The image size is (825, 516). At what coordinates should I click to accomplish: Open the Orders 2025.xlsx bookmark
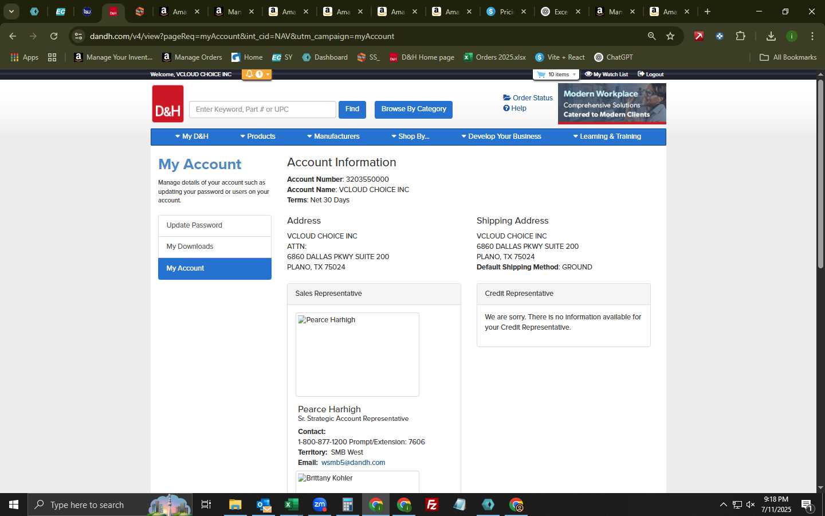click(495, 57)
